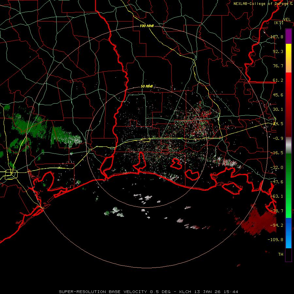
Task: Pick the yellow-orange segment of the color scale
Action: (x=288, y=58)
